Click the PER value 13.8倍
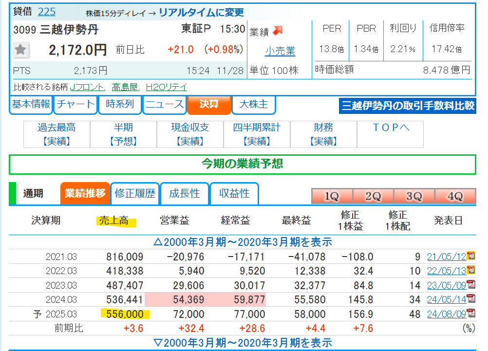This screenshot has height=351, width=488. click(x=332, y=49)
